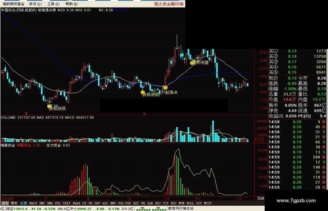Click the 起涨点 smiley signal marker
Screen dimensions: 328x211
[165, 88]
